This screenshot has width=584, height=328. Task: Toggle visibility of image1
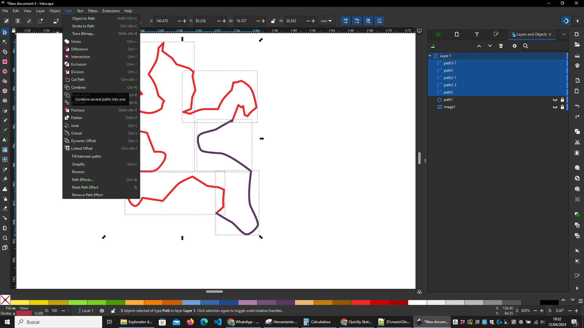pyautogui.click(x=555, y=107)
